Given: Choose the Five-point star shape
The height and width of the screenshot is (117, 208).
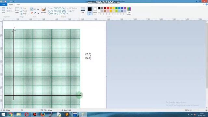Looking at the screenshot, I should [x=55, y=14].
